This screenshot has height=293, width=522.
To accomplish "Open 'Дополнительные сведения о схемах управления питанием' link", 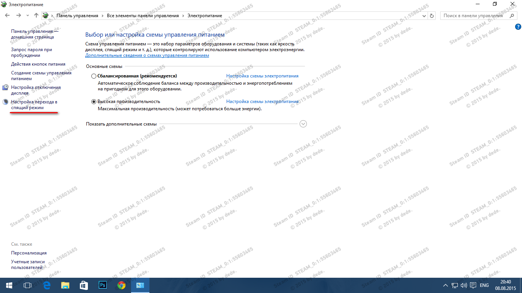I will pyautogui.click(x=147, y=55).
